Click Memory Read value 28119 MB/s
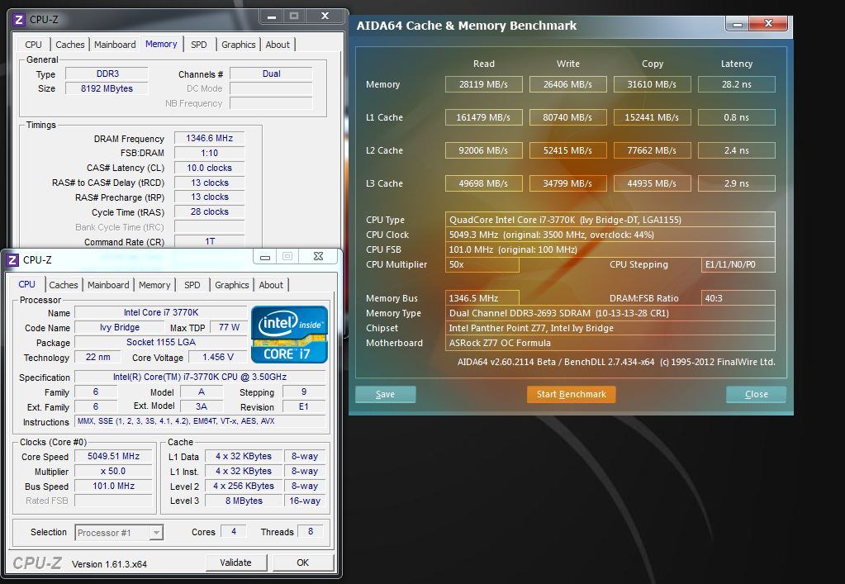The height and width of the screenshot is (584, 845). [x=483, y=84]
